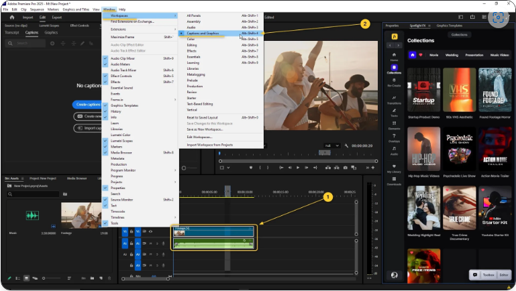The height and width of the screenshot is (291, 516).
Task: Click Export Frame camera icon in monitor
Action: coord(345,168)
